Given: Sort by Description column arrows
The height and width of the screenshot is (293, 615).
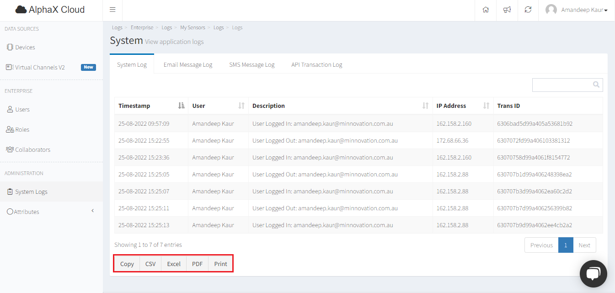Looking at the screenshot, I should pyautogui.click(x=425, y=106).
